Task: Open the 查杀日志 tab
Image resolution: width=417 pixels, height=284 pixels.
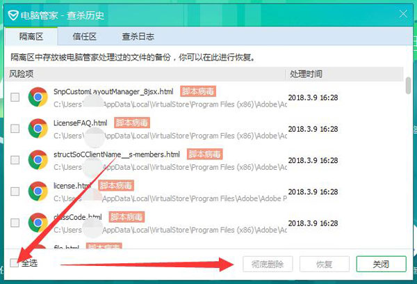Action: click(x=138, y=37)
